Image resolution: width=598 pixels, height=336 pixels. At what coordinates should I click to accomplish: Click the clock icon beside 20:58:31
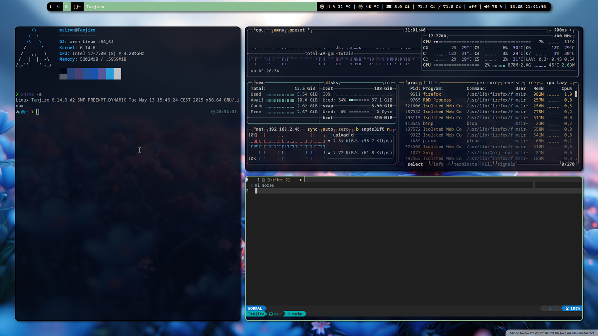(213, 112)
